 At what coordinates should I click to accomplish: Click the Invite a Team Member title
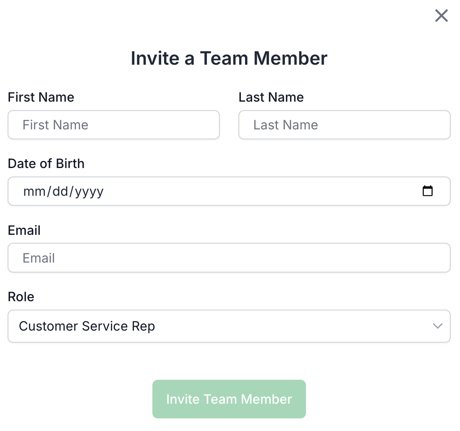pos(229,58)
